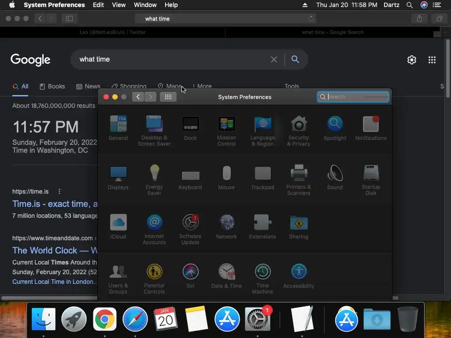
Task: Go forward in System Preferences window
Action: tap(150, 97)
